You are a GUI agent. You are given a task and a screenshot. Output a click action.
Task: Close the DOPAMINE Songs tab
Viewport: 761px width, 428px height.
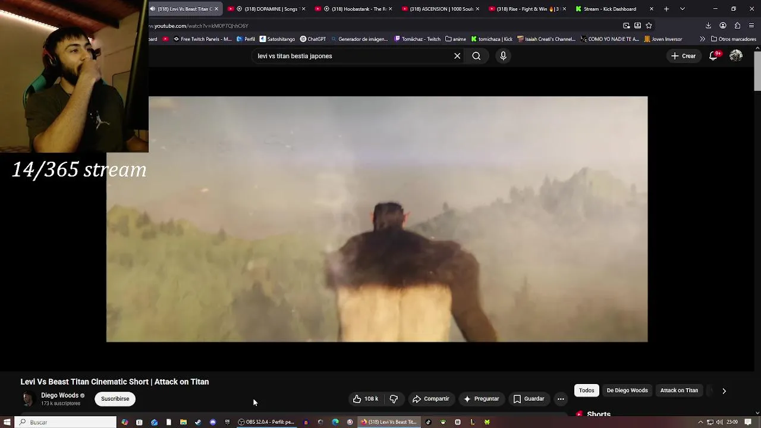[303, 9]
